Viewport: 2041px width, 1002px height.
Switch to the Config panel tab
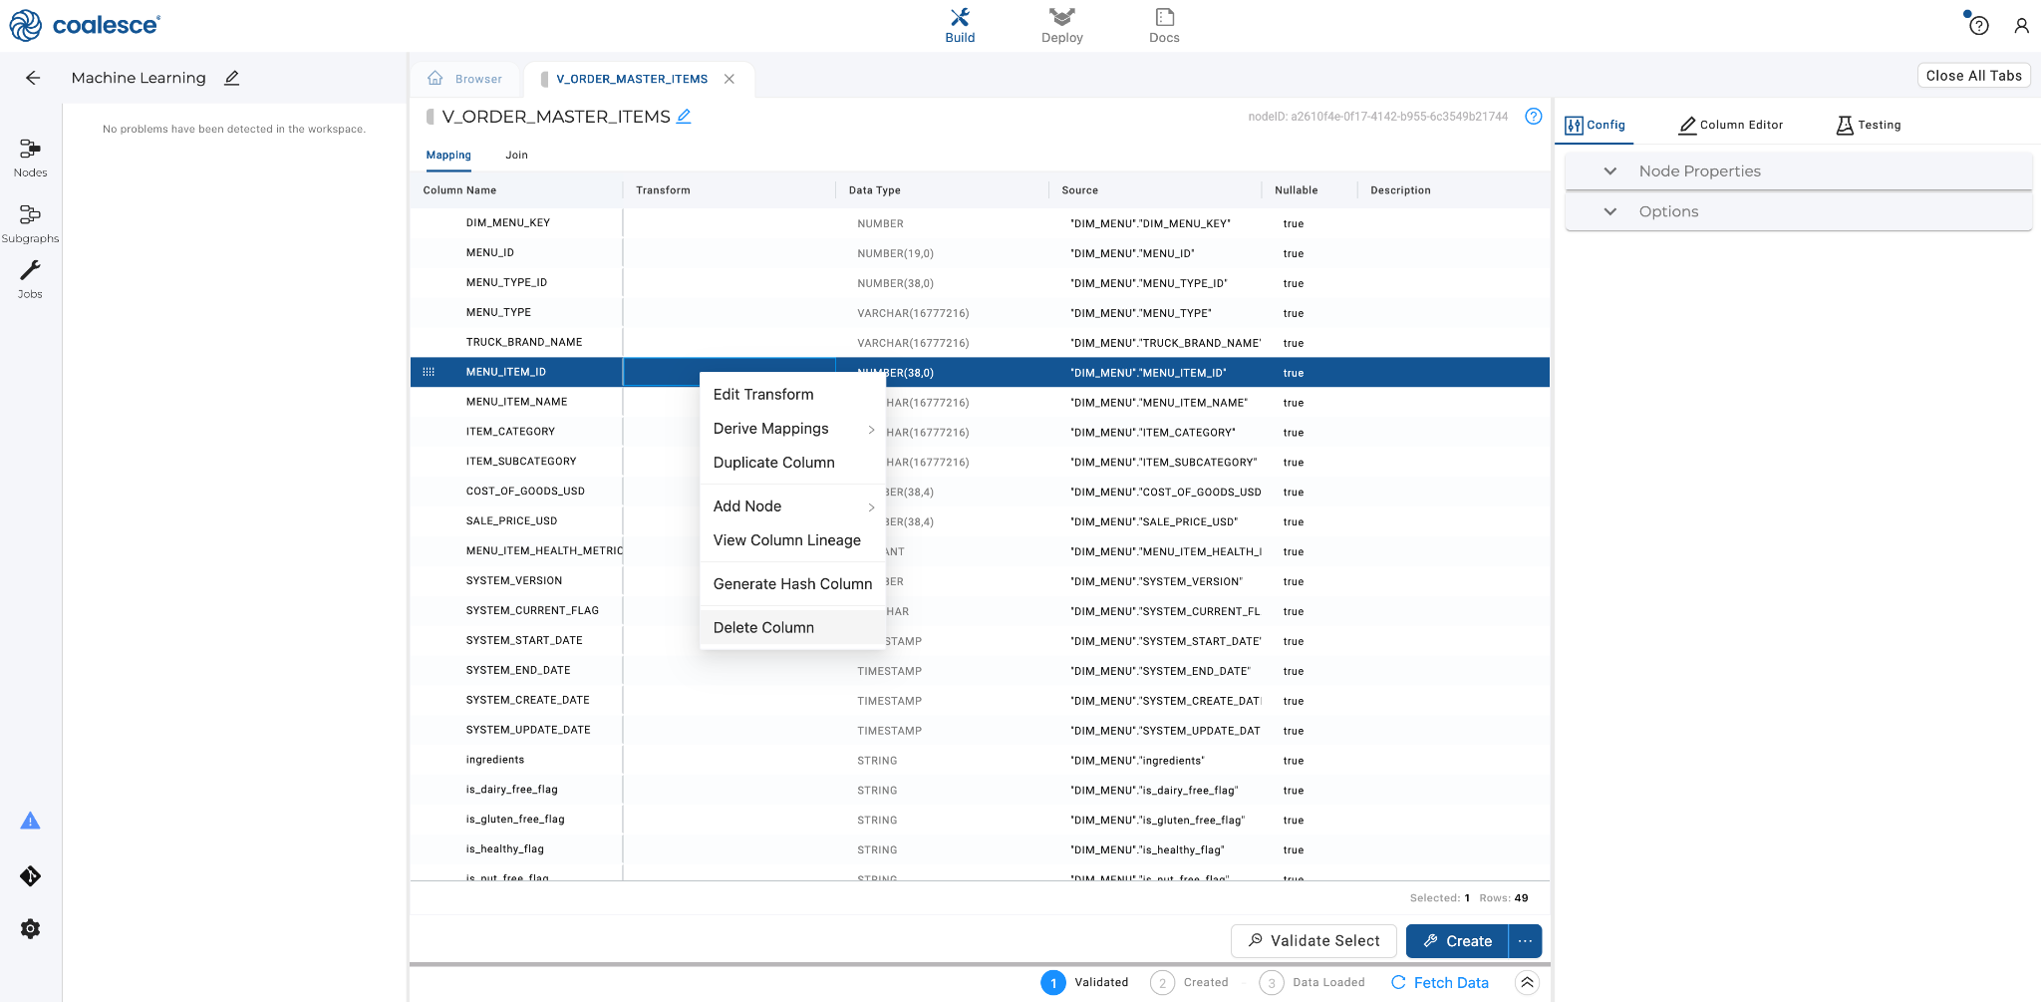click(1596, 126)
